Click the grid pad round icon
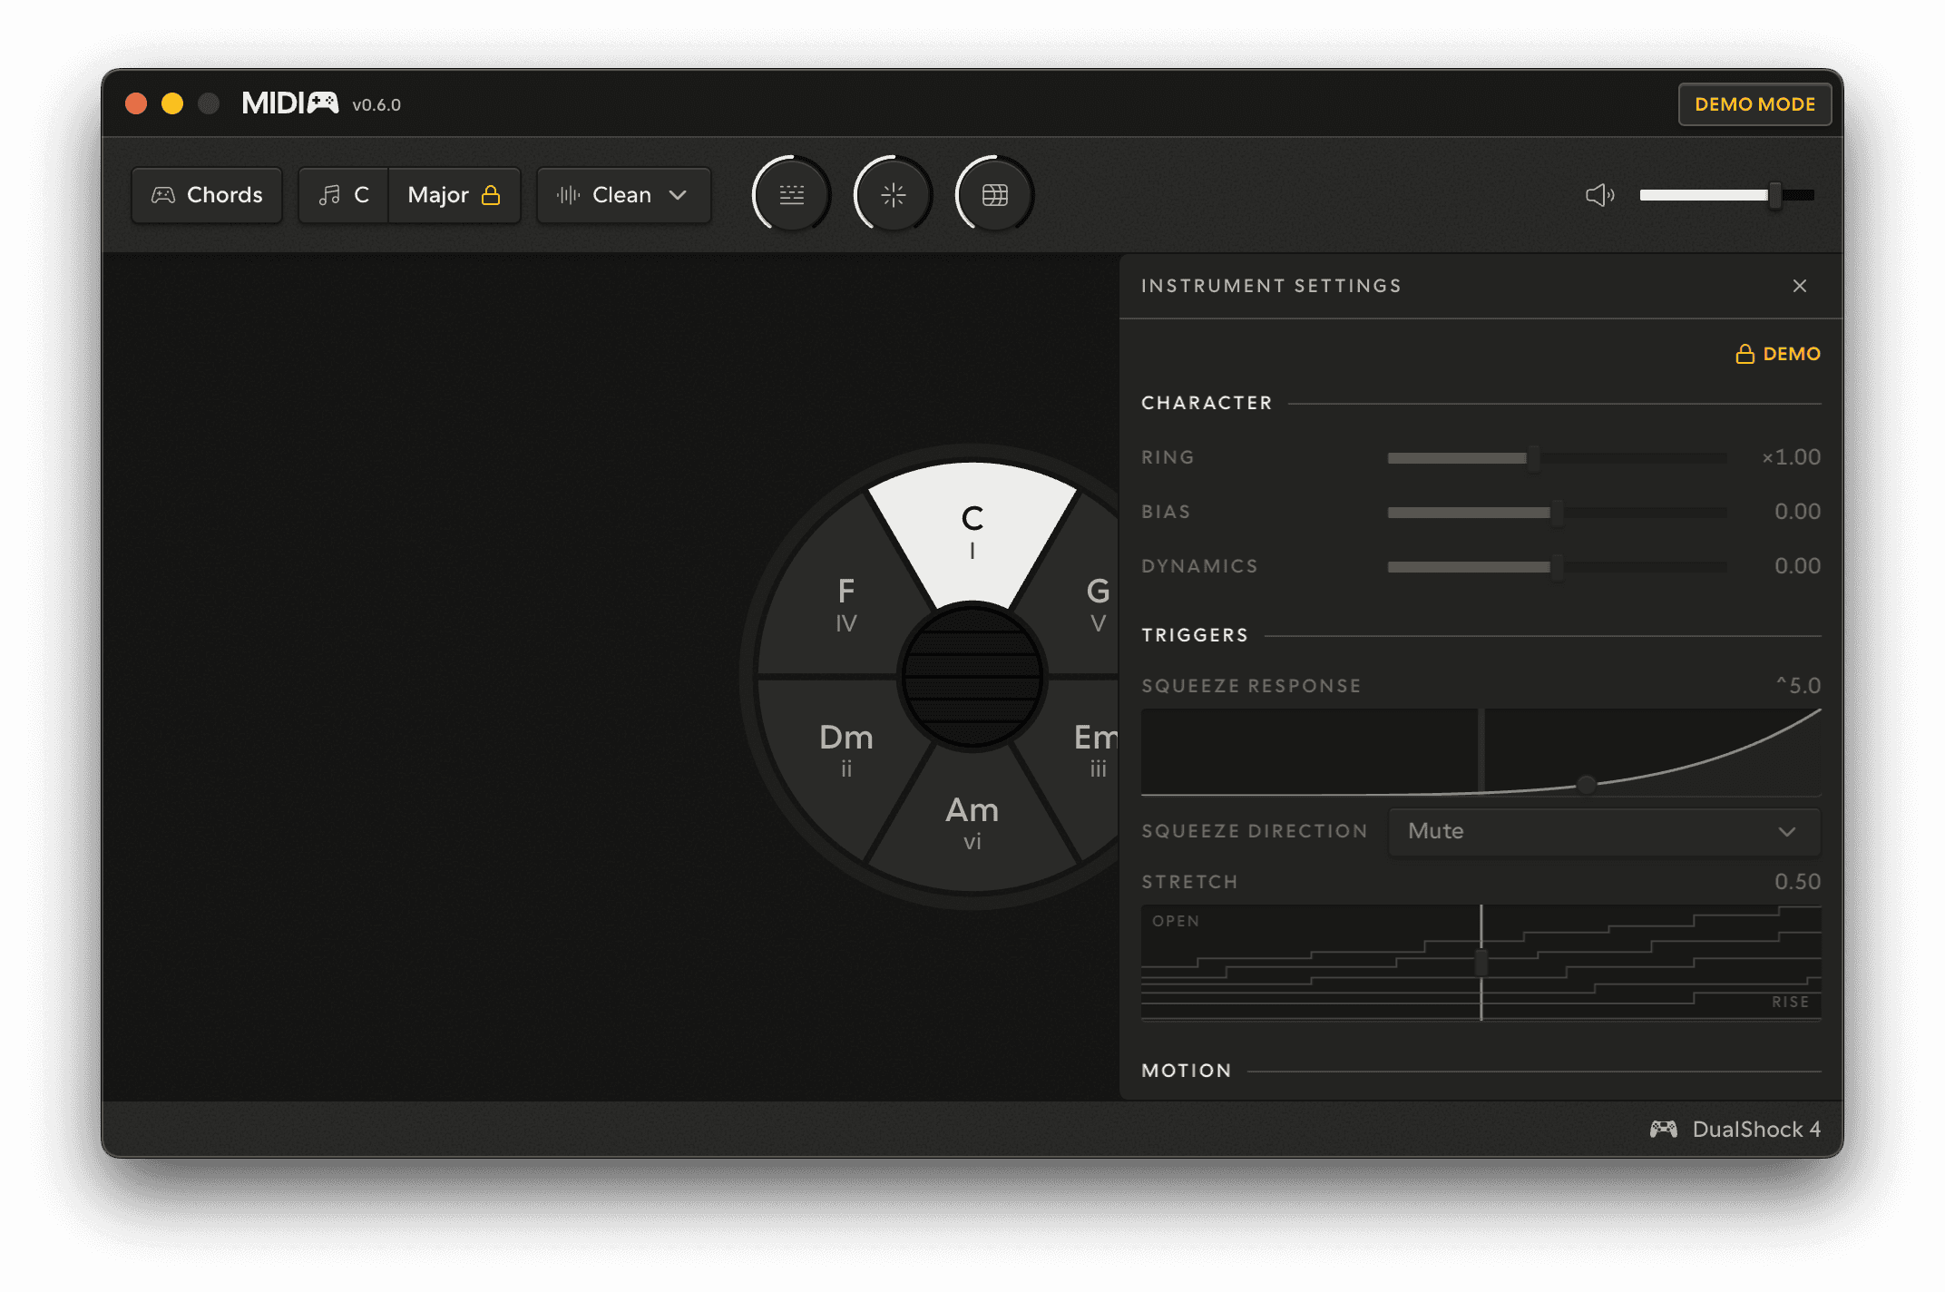This screenshot has height=1292, width=1945. (995, 195)
